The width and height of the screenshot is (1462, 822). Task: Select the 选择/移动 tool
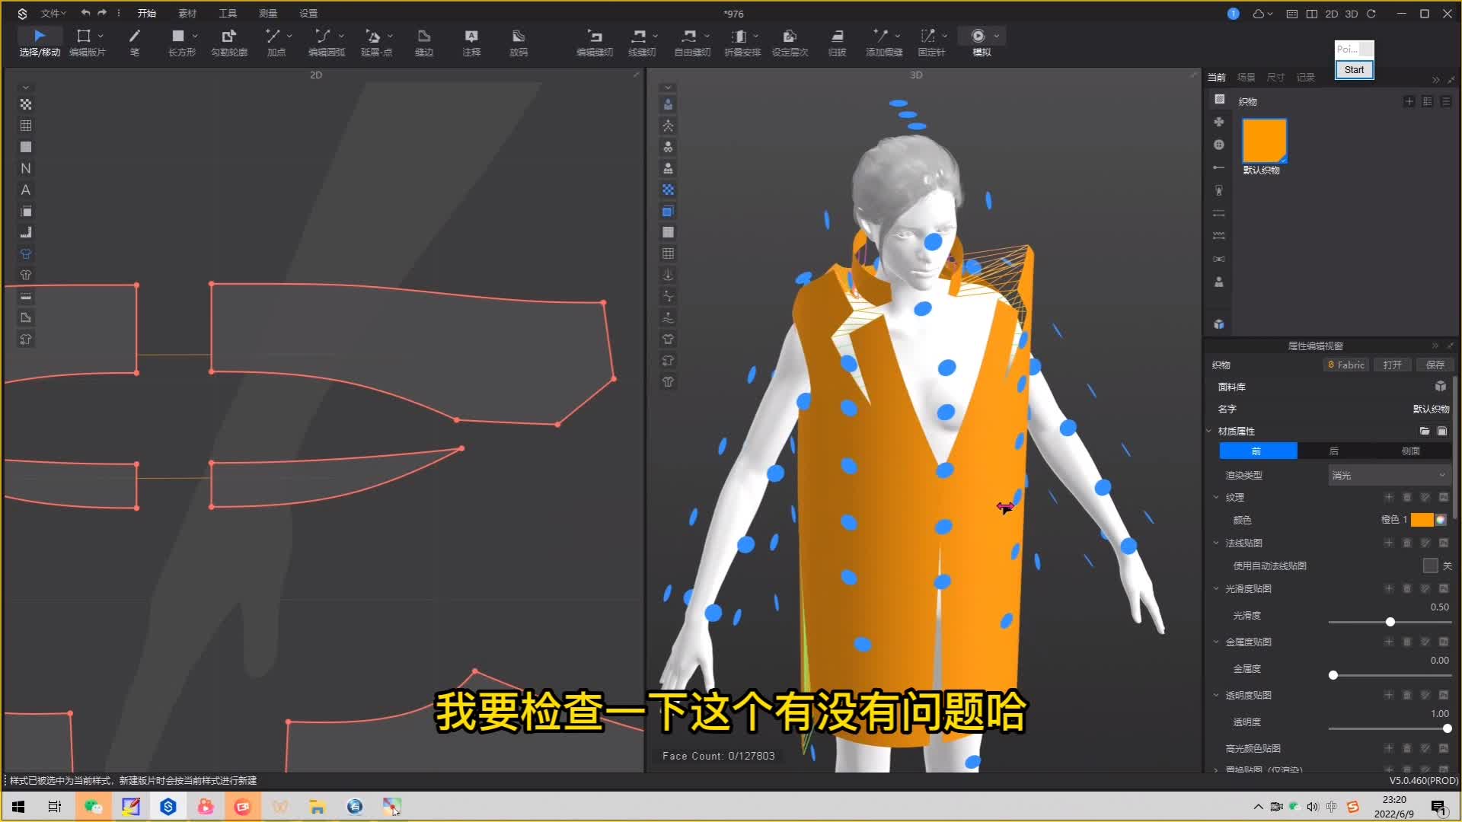click(40, 43)
